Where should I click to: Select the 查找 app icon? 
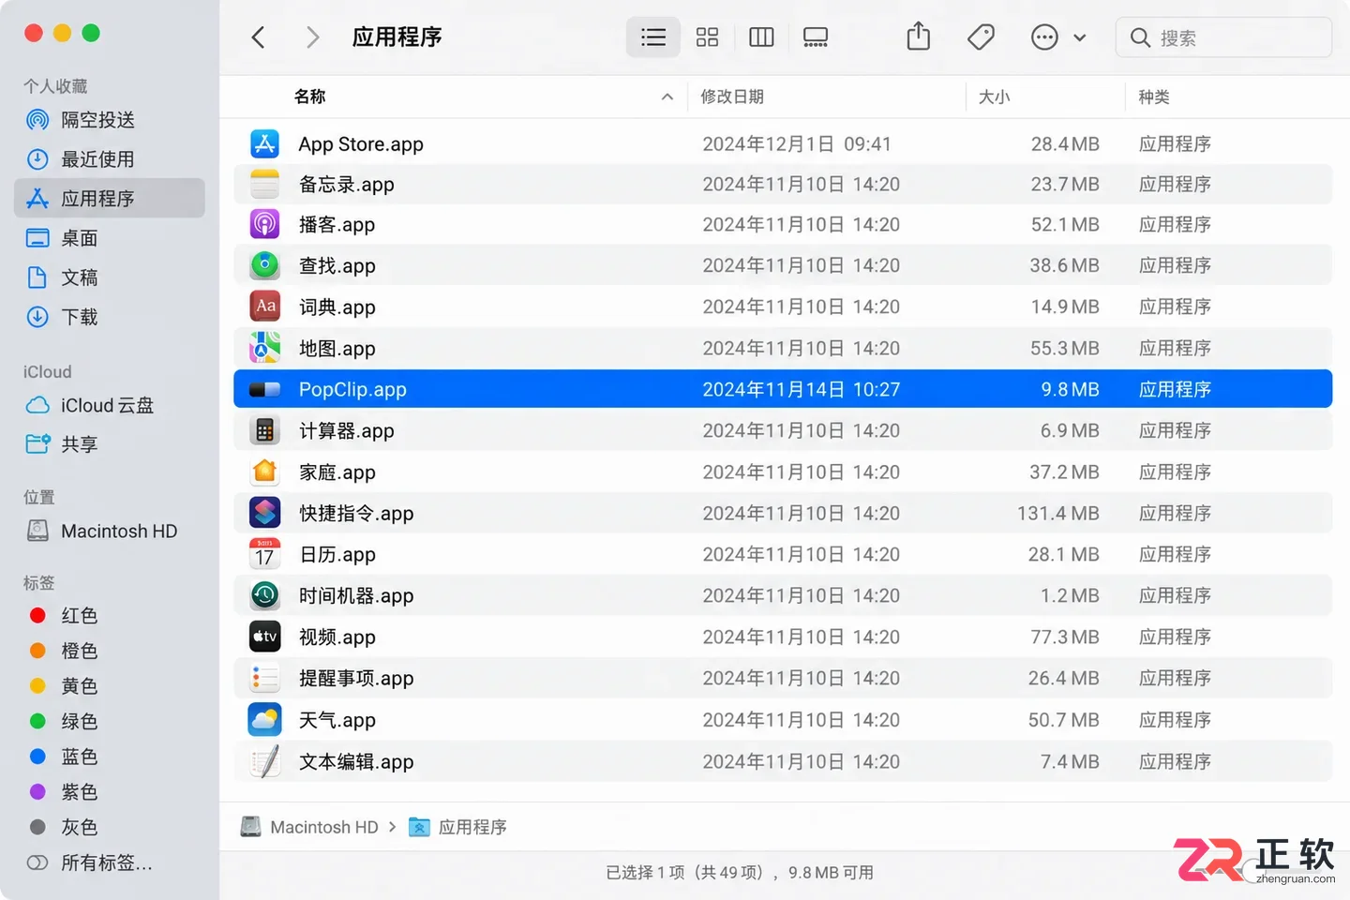point(264,265)
